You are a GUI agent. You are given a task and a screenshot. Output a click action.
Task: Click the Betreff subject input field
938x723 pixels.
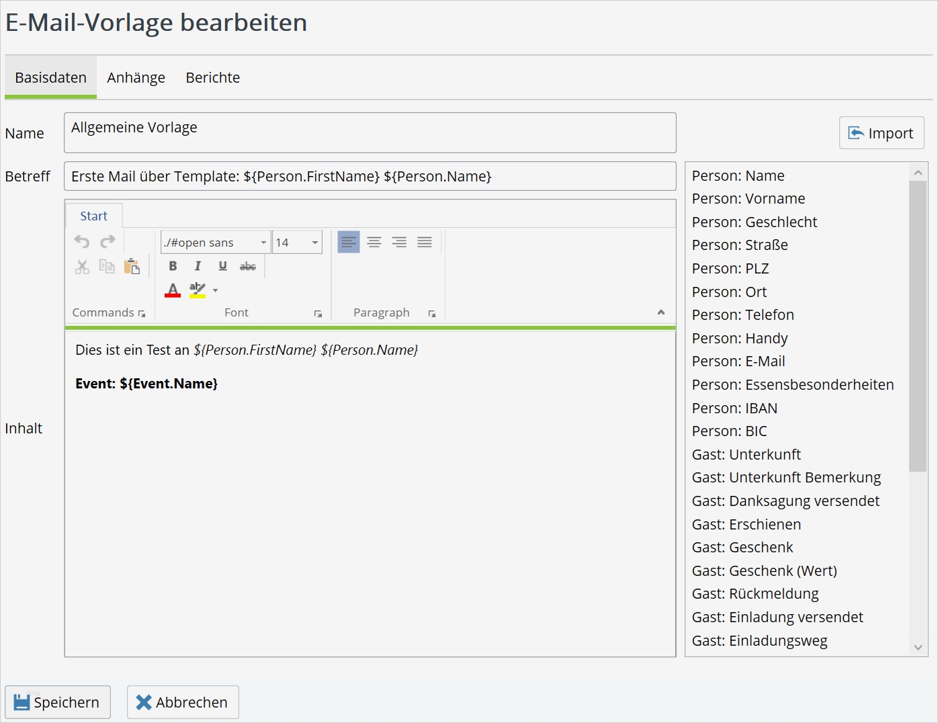coord(370,177)
